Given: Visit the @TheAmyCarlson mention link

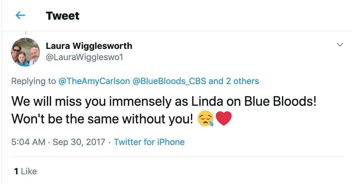Looking at the screenshot, I should 94,81.
